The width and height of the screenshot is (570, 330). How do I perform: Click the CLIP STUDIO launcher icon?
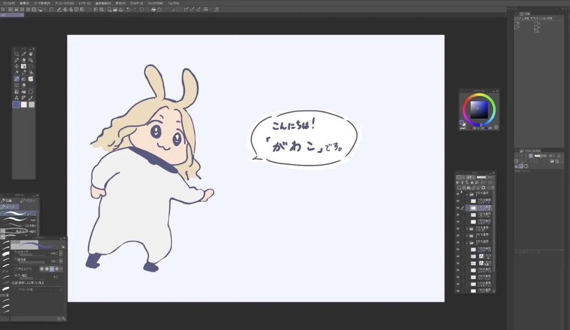pyautogui.click(x=10, y=9)
